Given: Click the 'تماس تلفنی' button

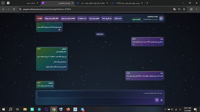Looking at the screenshot, I should (x=118, y=19).
